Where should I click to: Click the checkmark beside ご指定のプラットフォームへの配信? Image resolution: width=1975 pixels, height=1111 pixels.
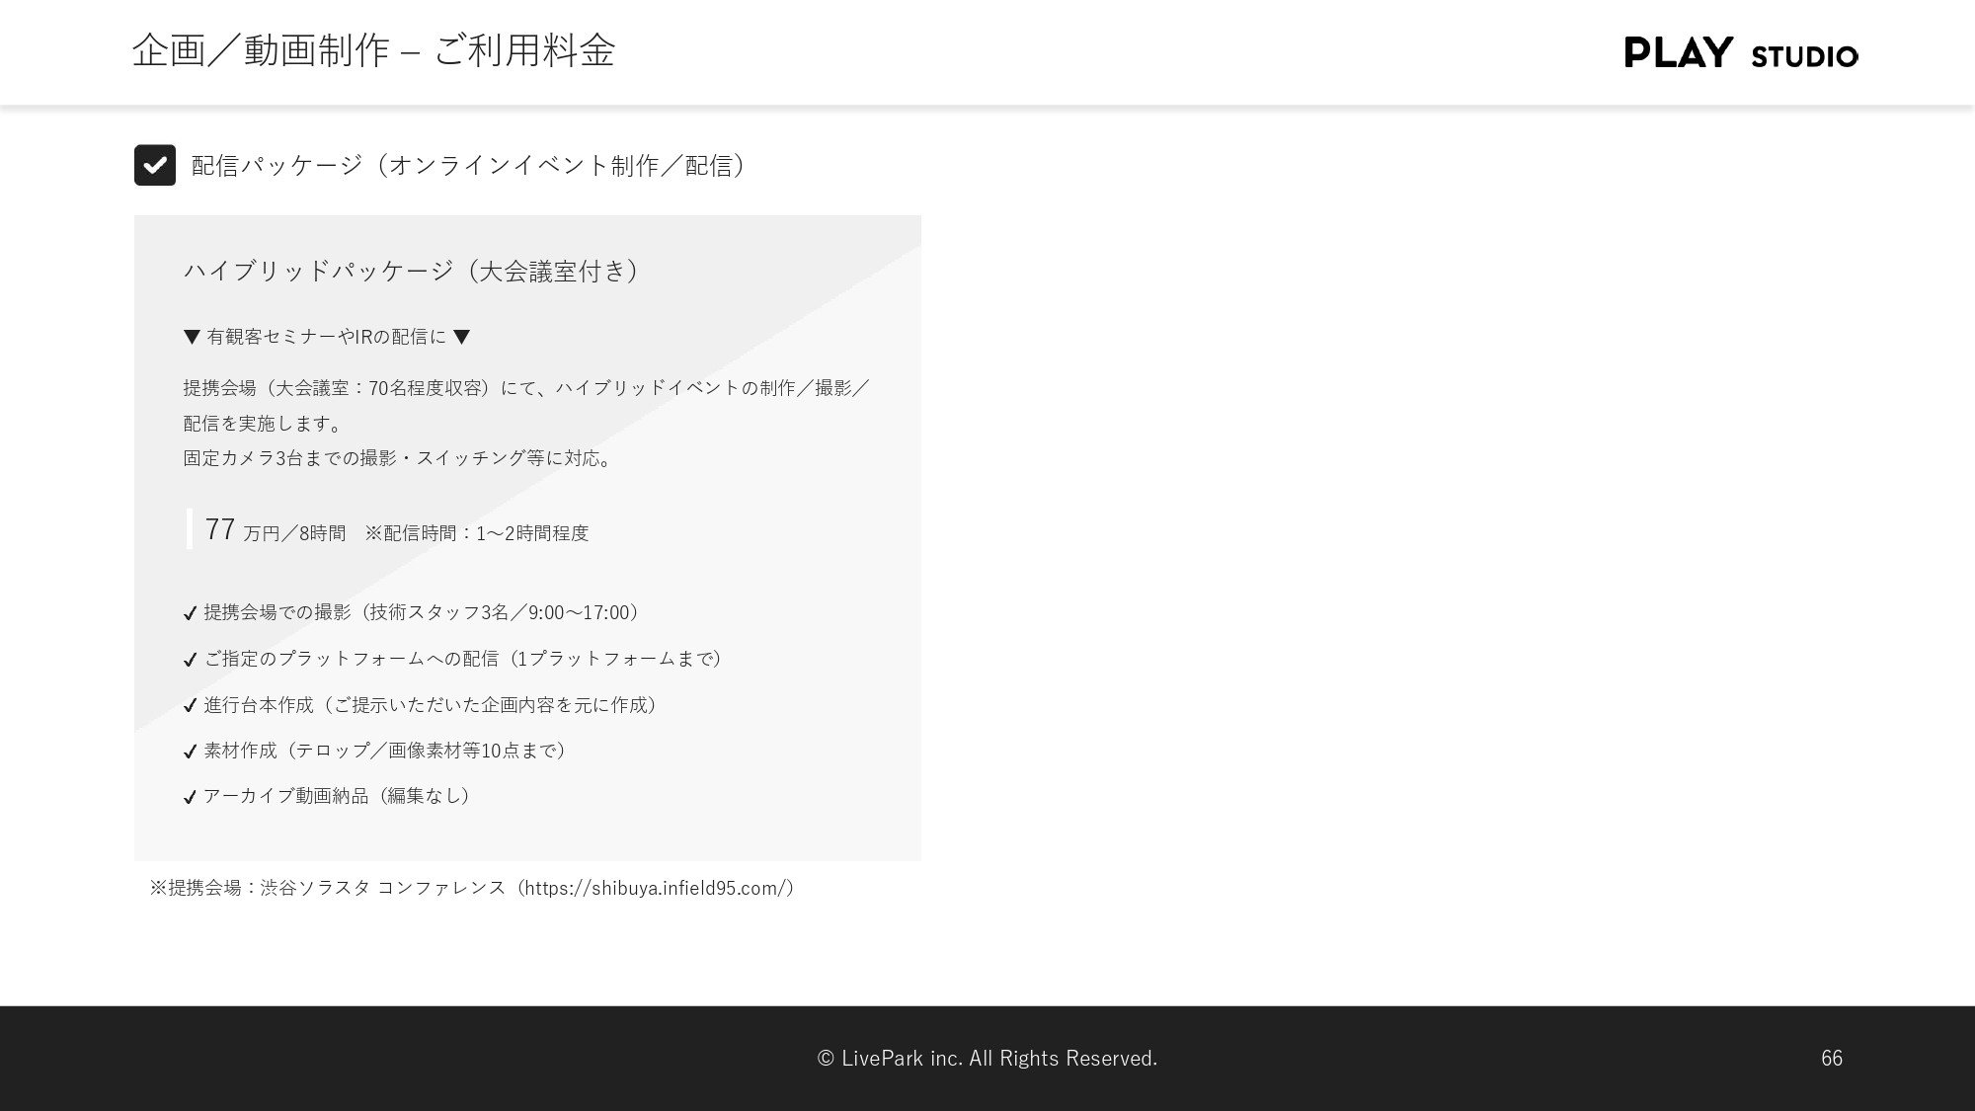[191, 660]
